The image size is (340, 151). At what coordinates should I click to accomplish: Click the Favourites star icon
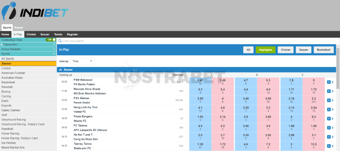[2, 44]
